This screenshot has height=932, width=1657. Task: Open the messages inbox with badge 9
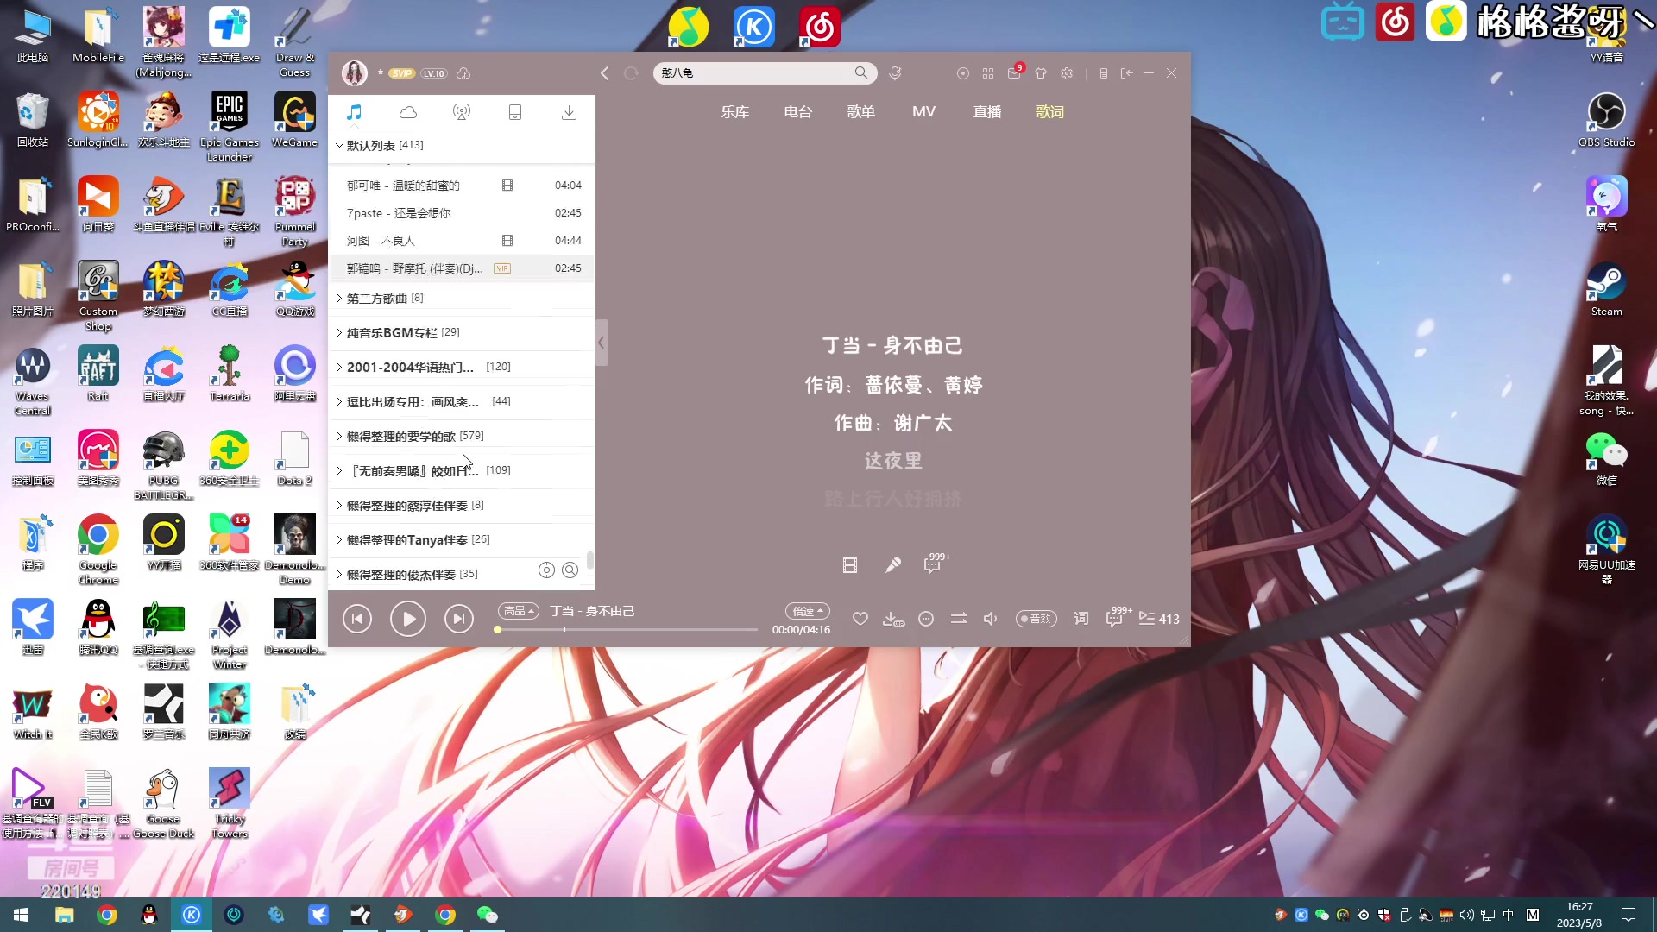click(x=1015, y=72)
